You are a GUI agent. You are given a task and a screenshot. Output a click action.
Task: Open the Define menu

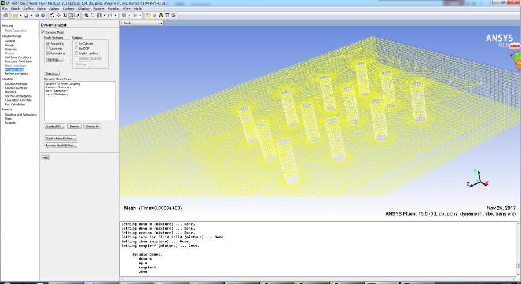coord(28,9)
